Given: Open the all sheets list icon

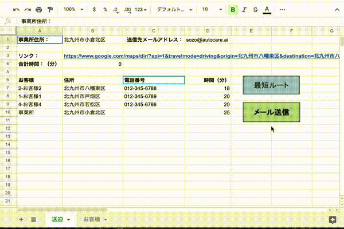Looking at the screenshot, I should (x=33, y=219).
